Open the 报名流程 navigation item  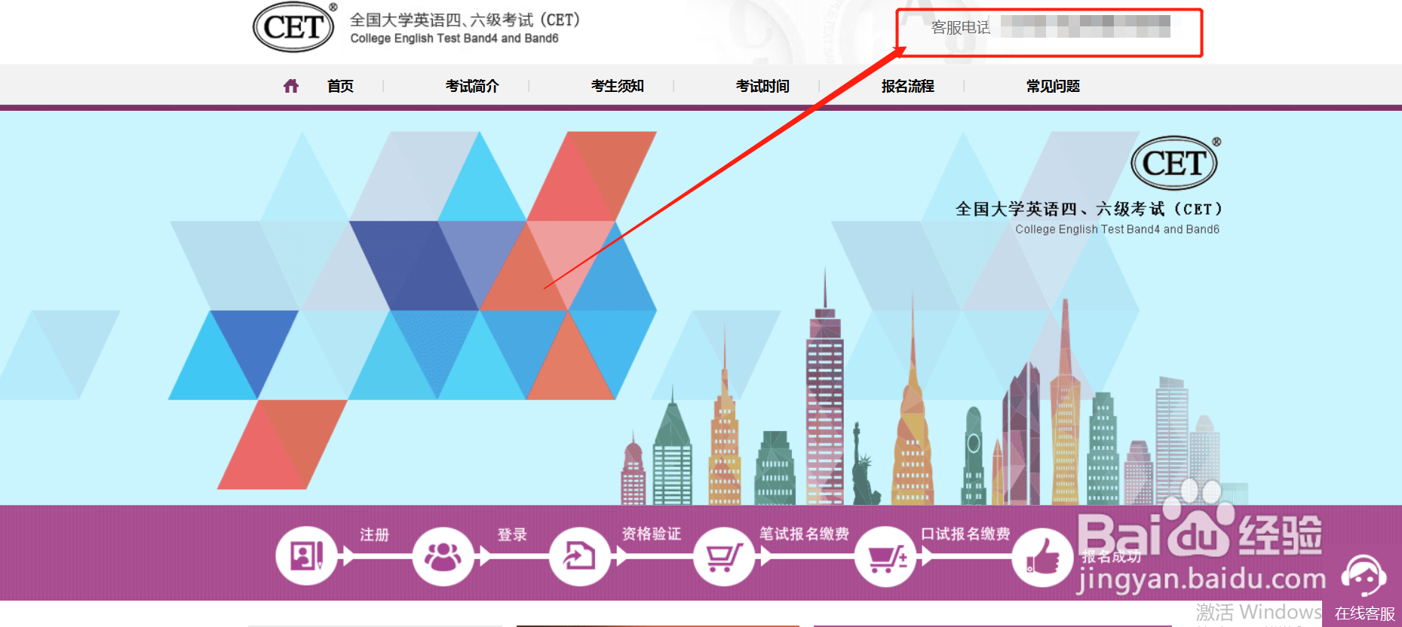[908, 86]
